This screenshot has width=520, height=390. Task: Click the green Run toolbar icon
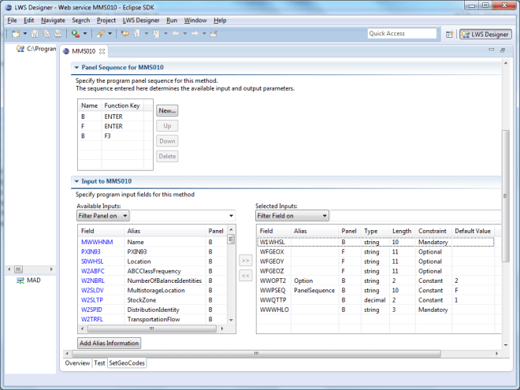point(75,34)
